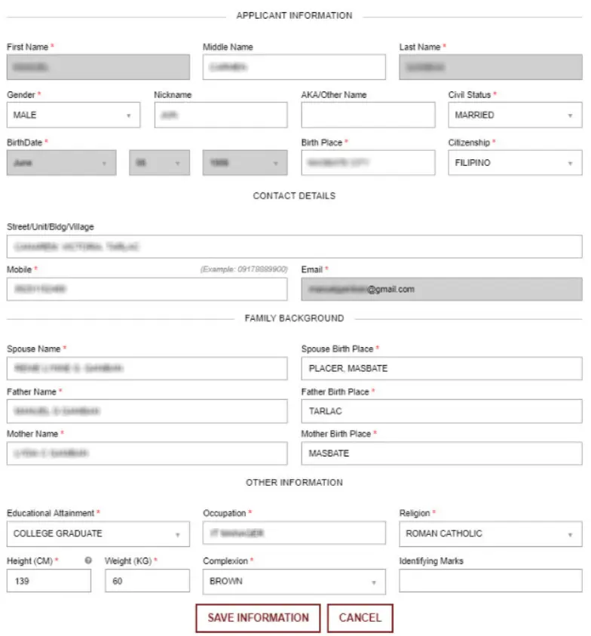Click the 'Example: 09178889900' hint text

click(244, 269)
